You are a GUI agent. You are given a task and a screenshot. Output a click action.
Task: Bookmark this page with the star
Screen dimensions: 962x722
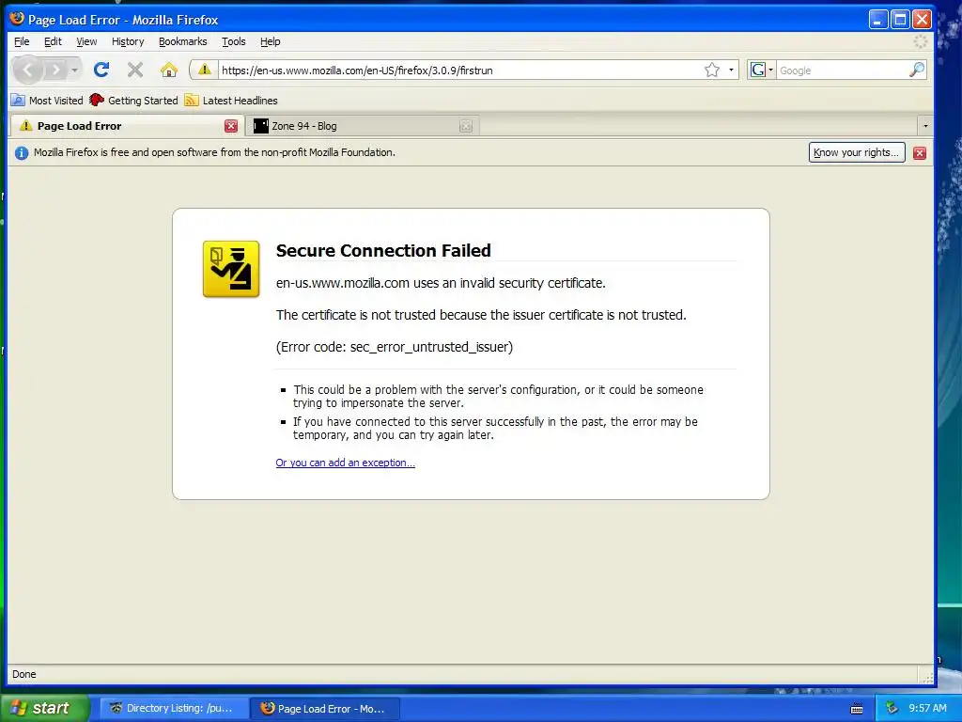point(712,70)
